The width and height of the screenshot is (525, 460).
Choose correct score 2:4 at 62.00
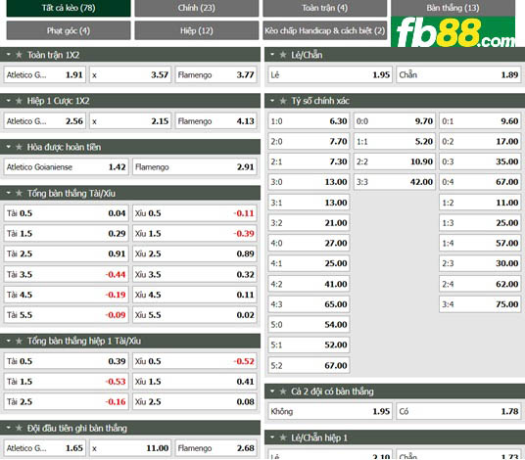480,284
